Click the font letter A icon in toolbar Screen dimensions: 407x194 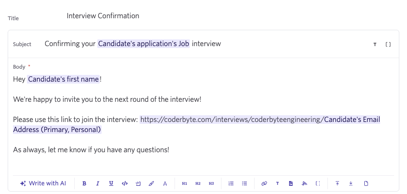click(x=165, y=183)
